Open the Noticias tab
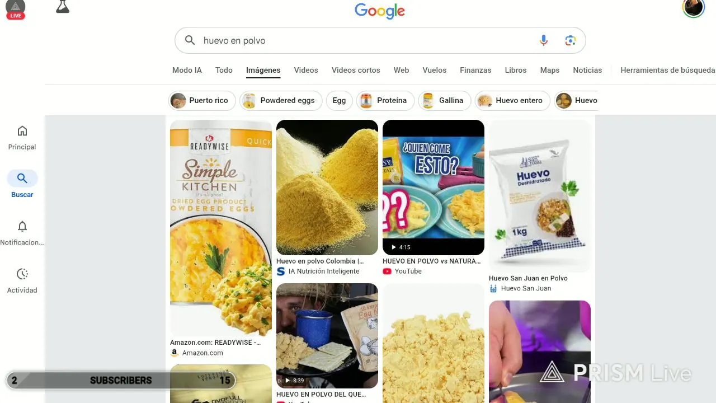 pyautogui.click(x=587, y=70)
